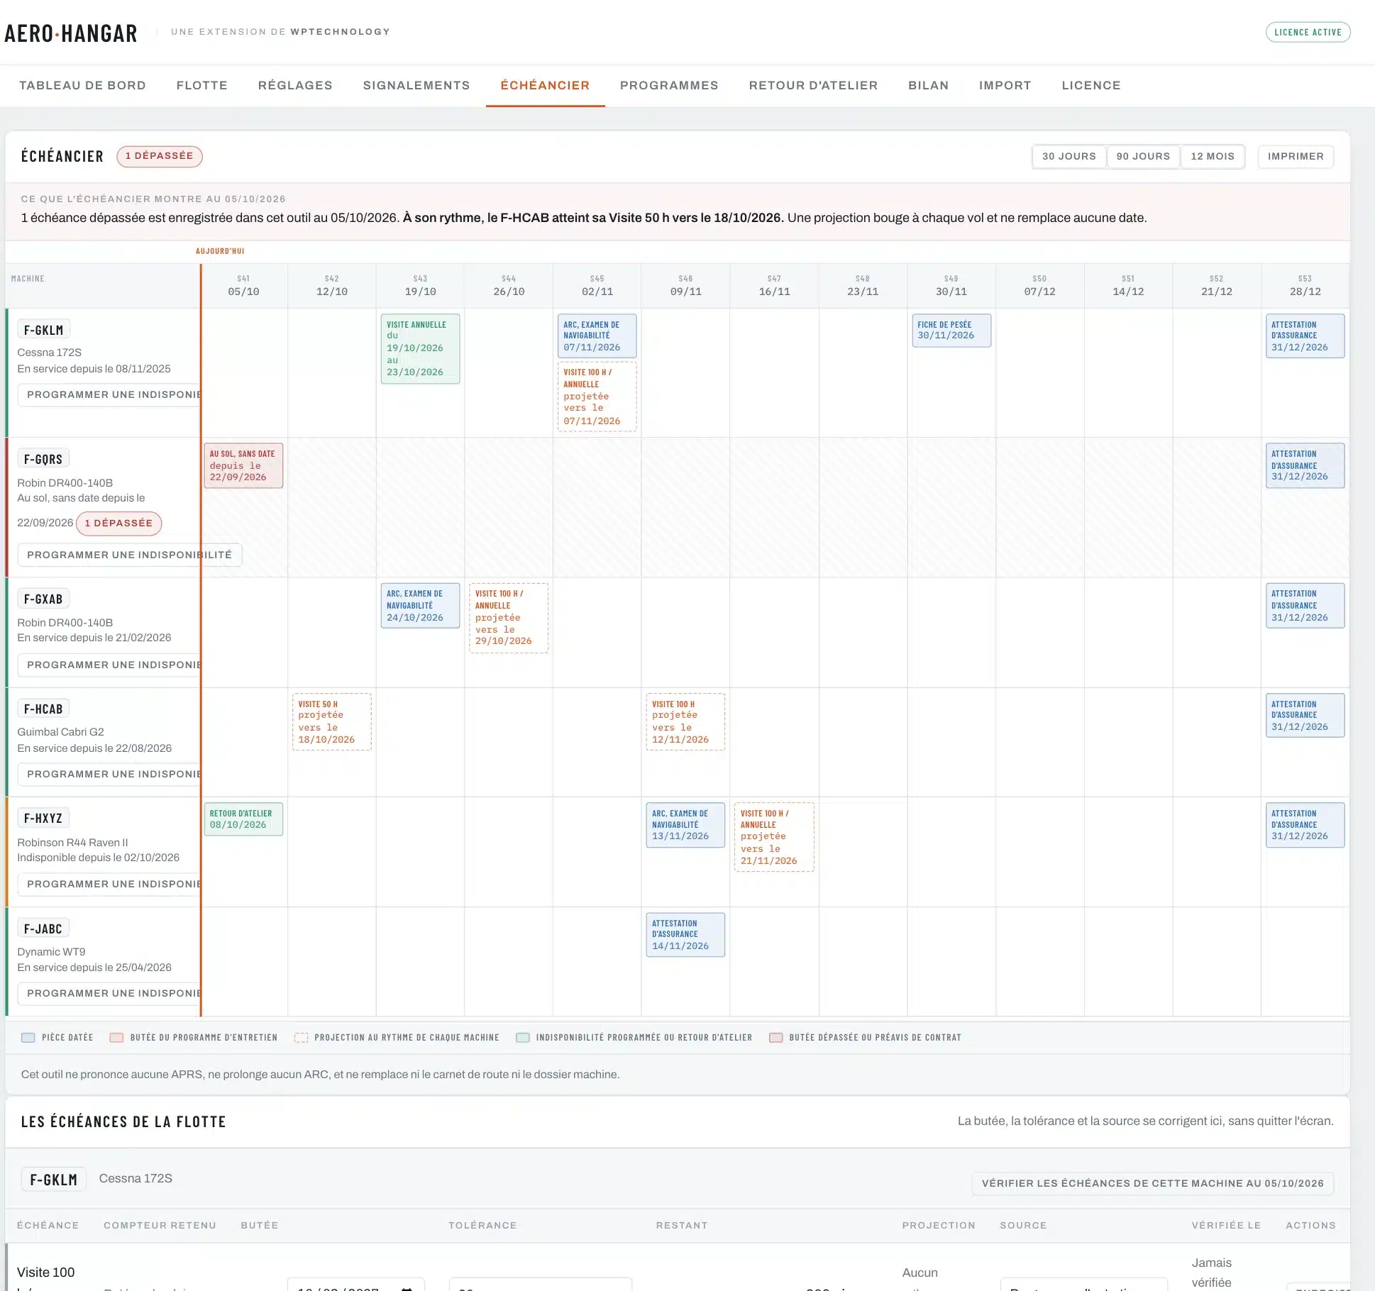Click the Imprimer button
The width and height of the screenshot is (1375, 1291).
[1296, 156]
